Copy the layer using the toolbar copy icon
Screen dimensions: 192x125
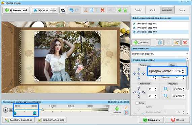(91, 10)
